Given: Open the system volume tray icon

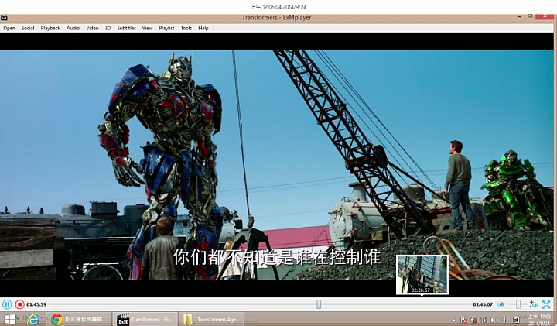Looking at the screenshot, I should tap(494, 320).
